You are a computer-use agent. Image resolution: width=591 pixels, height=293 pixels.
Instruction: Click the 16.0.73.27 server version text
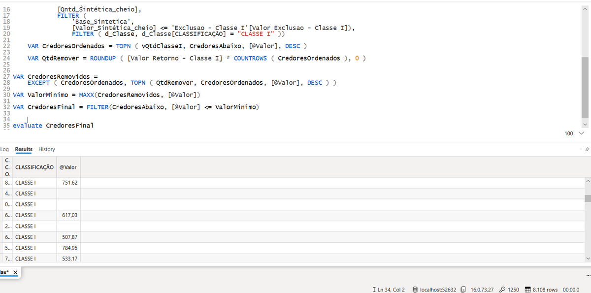coord(482,290)
